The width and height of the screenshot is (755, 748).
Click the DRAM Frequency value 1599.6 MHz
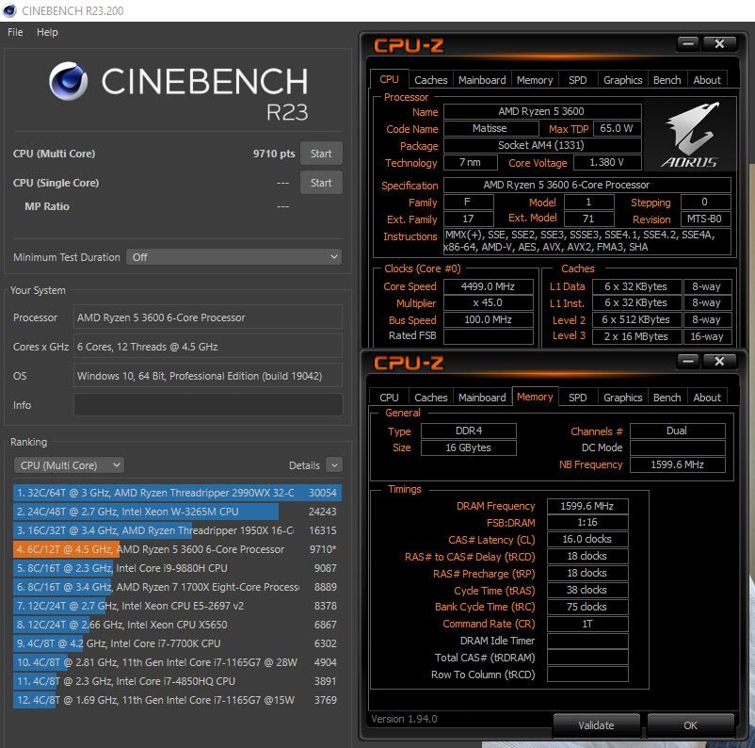586,506
